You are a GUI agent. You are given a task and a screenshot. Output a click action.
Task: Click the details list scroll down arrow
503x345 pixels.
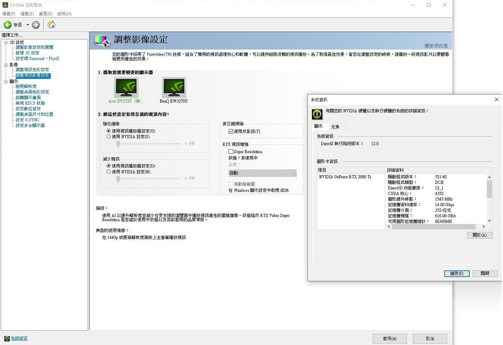[x=489, y=221]
